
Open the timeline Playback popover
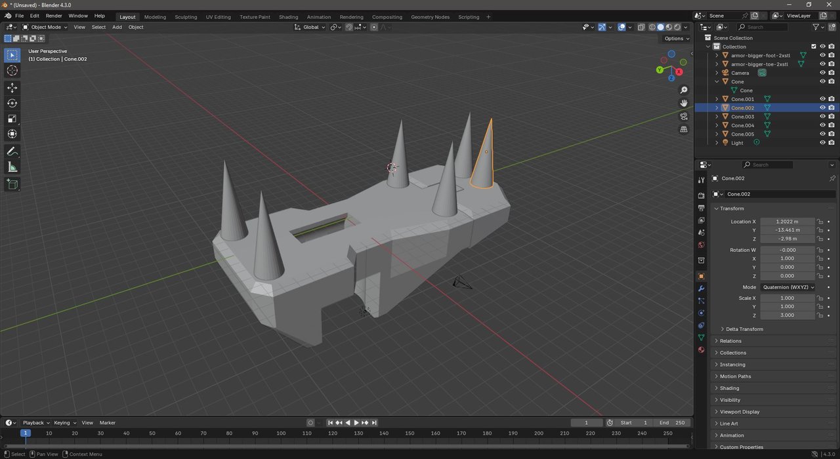(35, 423)
